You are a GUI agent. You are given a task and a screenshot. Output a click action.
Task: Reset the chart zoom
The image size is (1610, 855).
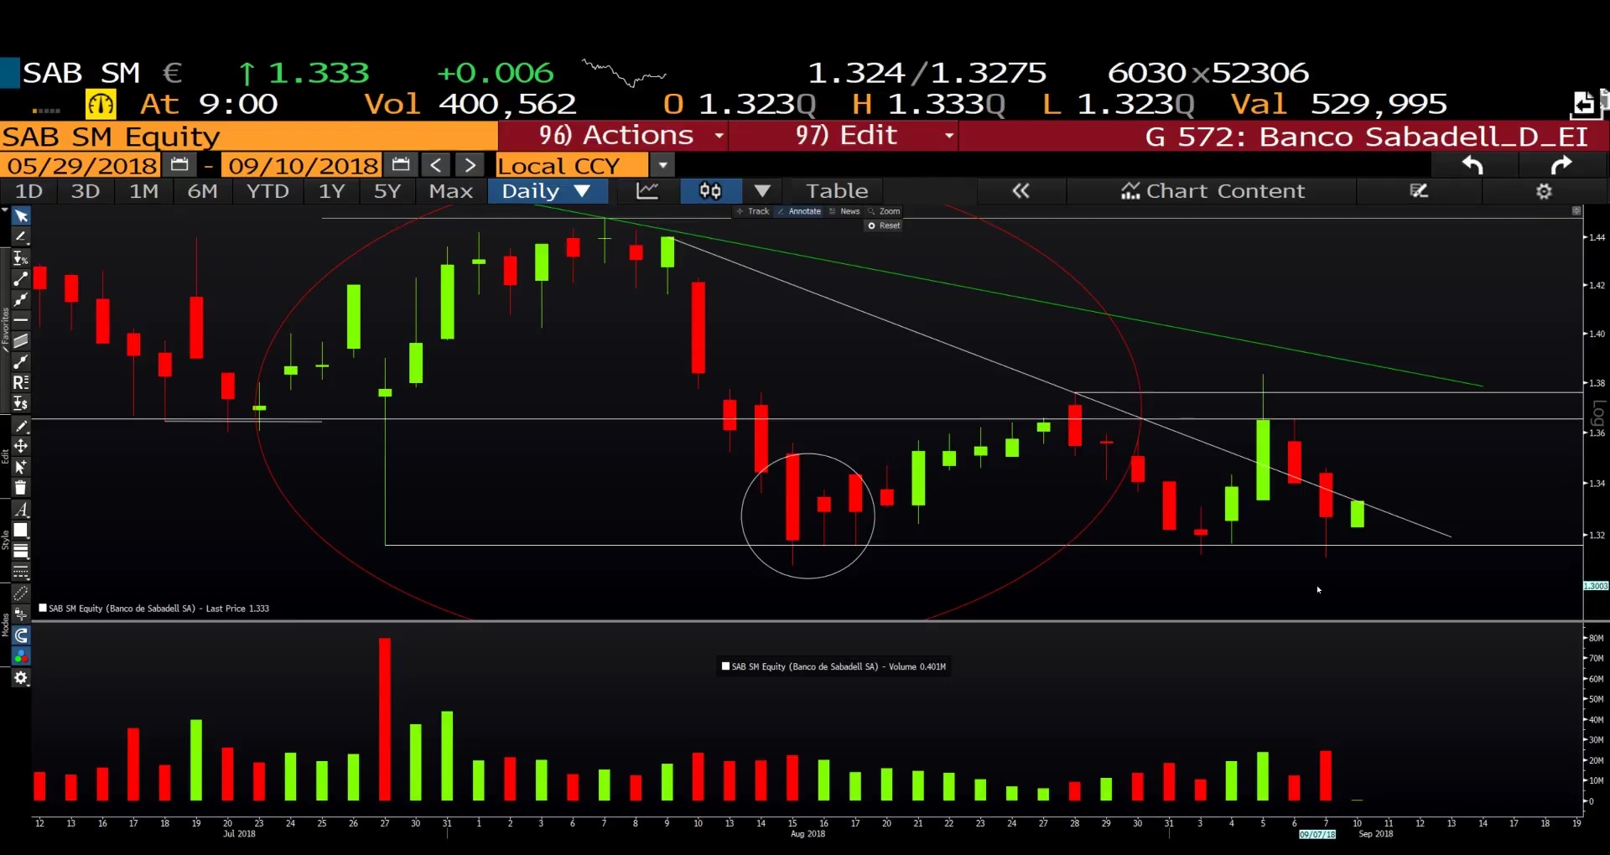point(884,225)
